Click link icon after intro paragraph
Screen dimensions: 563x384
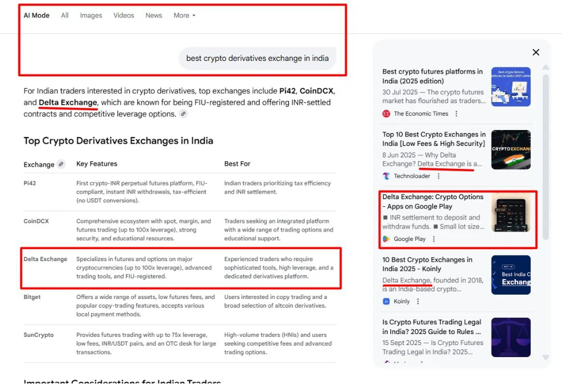coord(183,114)
